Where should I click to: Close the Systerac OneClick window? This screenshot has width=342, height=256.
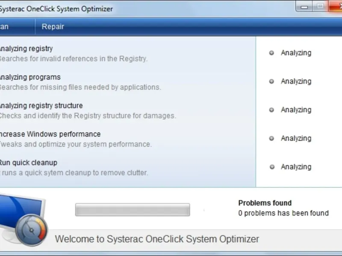pos(336,6)
